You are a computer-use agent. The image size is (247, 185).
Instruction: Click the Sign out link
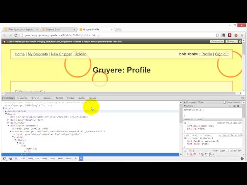222,54
